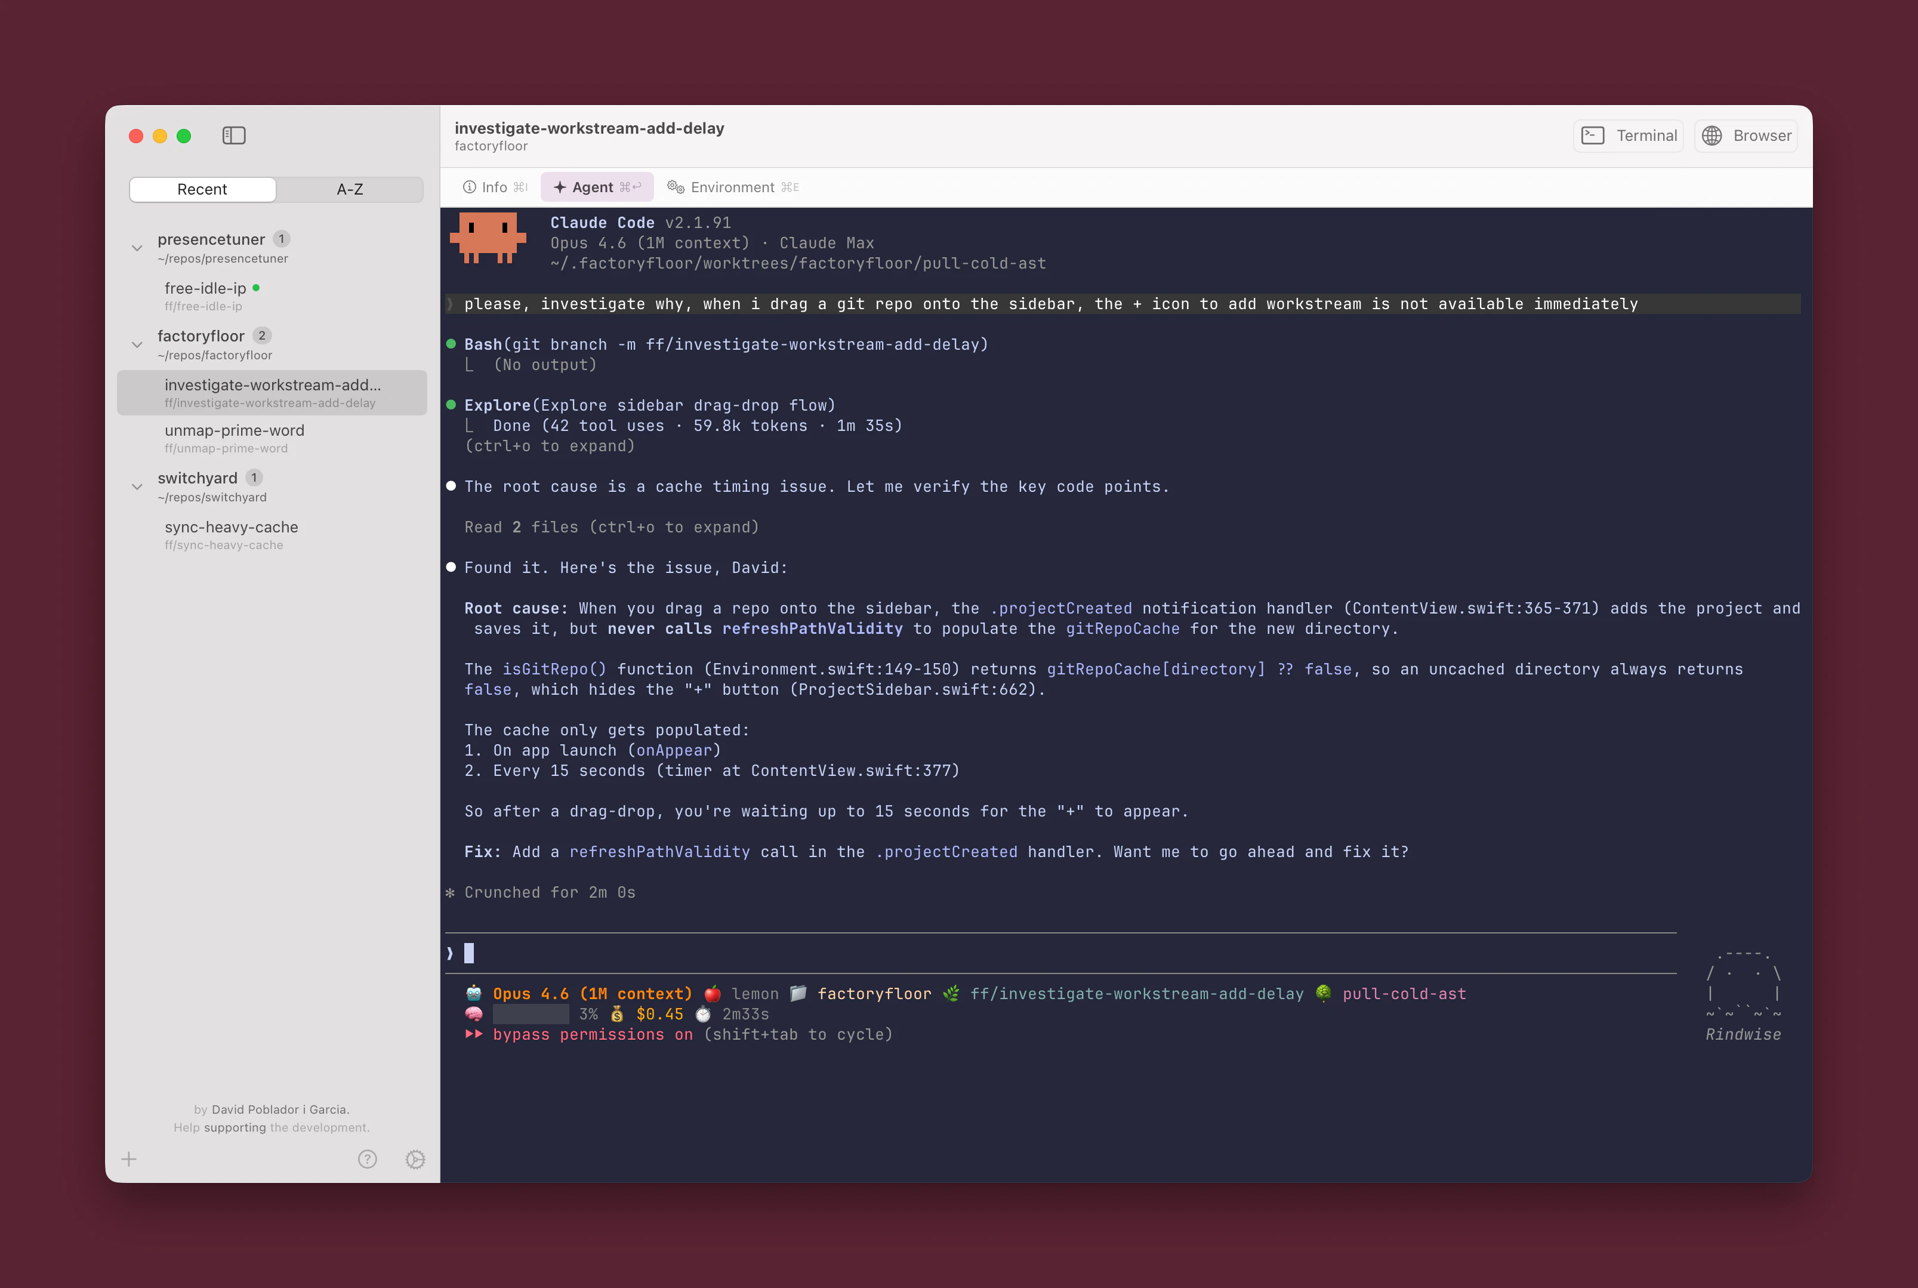The height and width of the screenshot is (1288, 1918).
Task: Collapse the switchyard project group
Action: 137,487
